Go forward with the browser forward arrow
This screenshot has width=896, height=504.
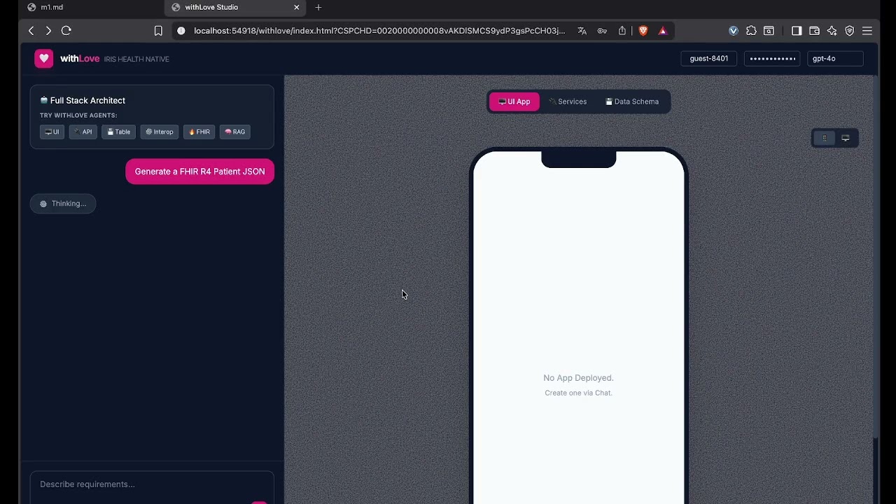48,31
